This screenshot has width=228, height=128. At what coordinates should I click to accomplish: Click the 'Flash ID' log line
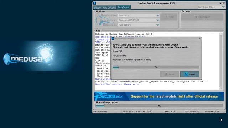100,66
